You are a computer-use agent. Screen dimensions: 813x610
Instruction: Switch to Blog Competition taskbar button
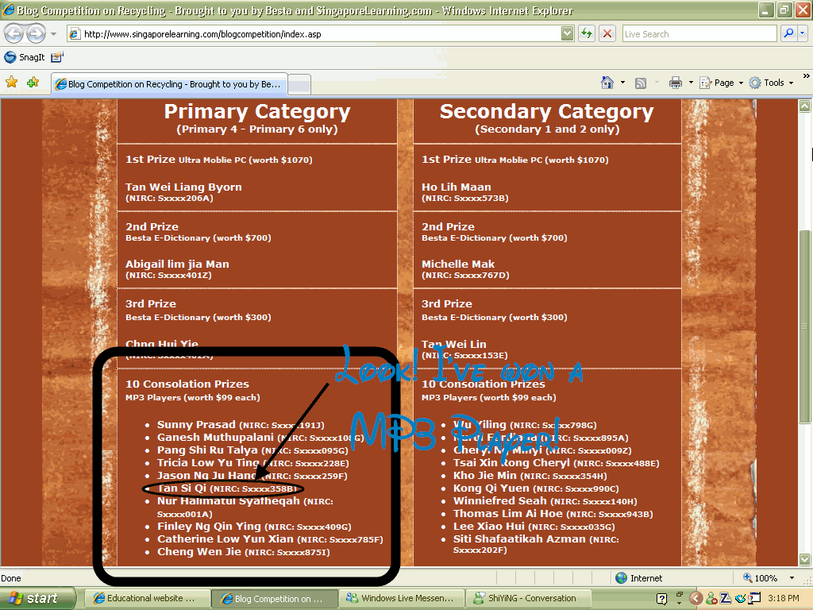point(275,599)
